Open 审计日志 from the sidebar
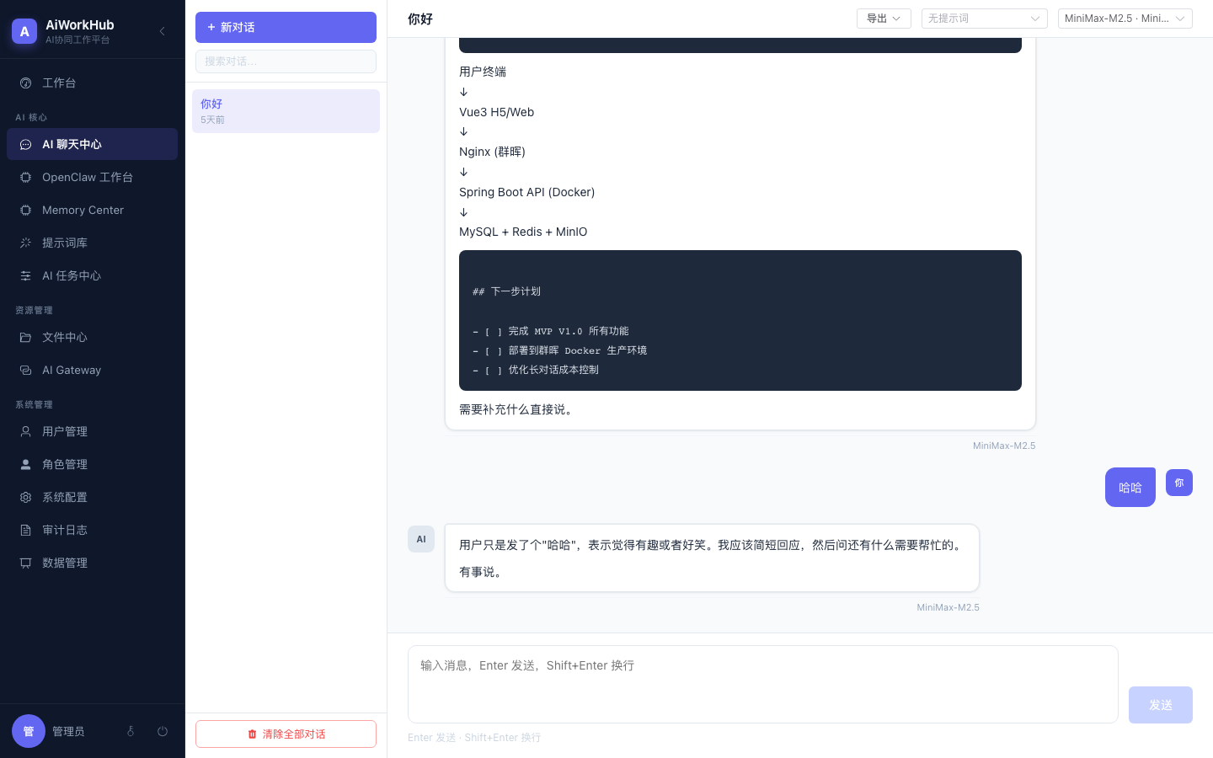1213x758 pixels. (93, 530)
